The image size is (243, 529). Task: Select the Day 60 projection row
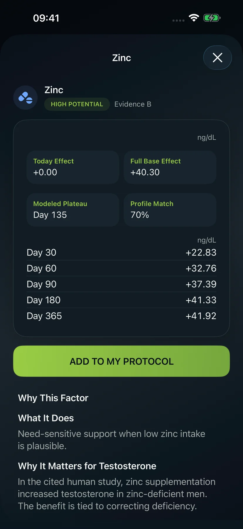point(122,268)
